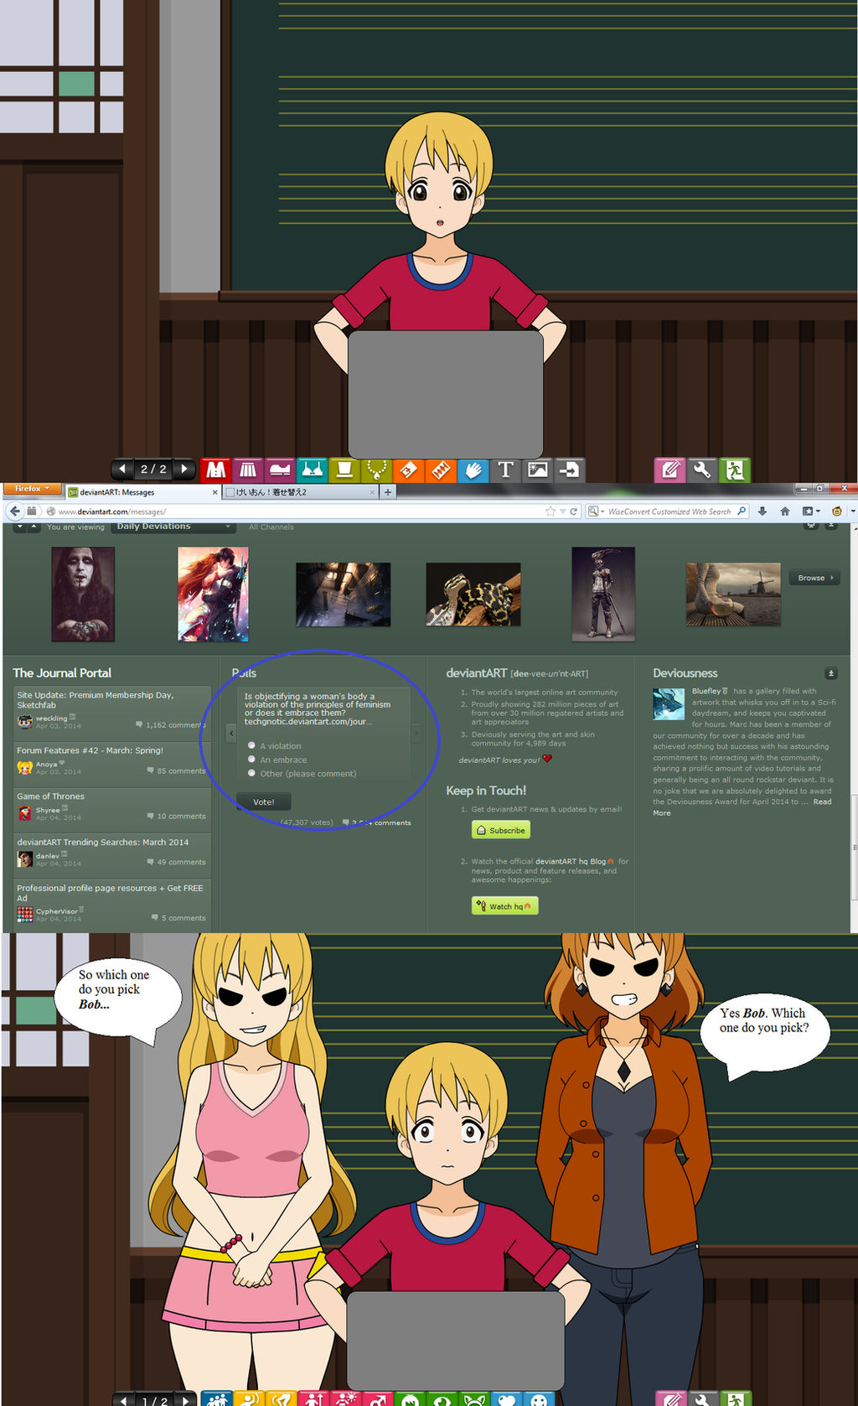Open a new tab with plus button
Screen dimensions: 858x1406
(388, 492)
